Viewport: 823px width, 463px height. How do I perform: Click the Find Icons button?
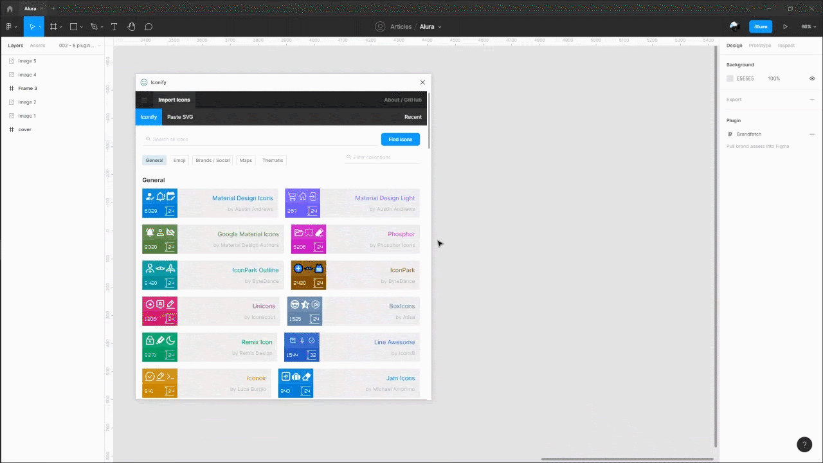[401, 140]
